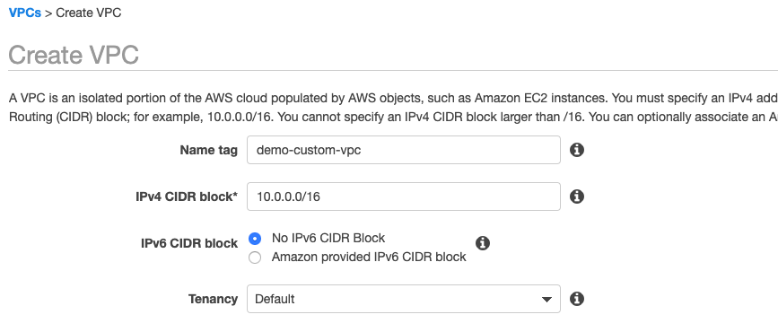
Task: Click the IPv4 CIDR block field 10.0.0.0/16
Action: click(404, 197)
